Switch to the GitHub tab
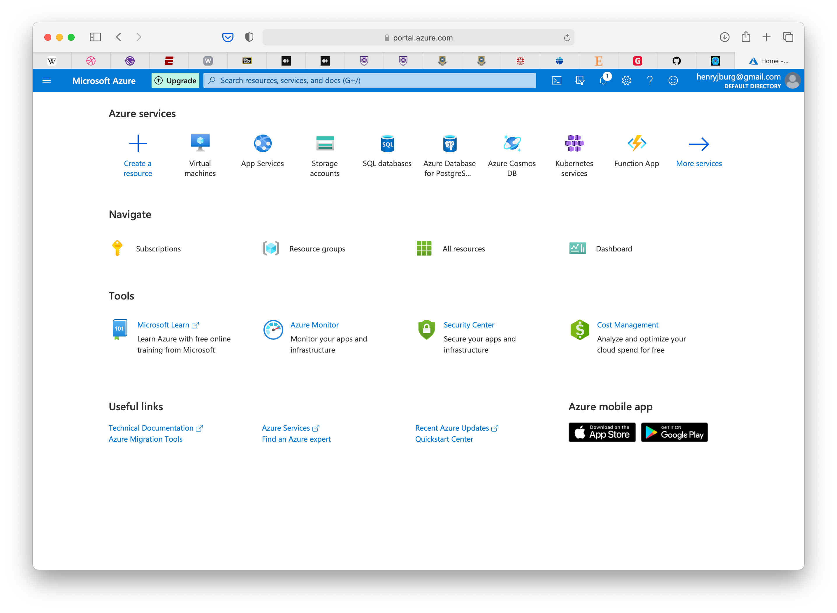This screenshot has height=613, width=837. click(676, 61)
